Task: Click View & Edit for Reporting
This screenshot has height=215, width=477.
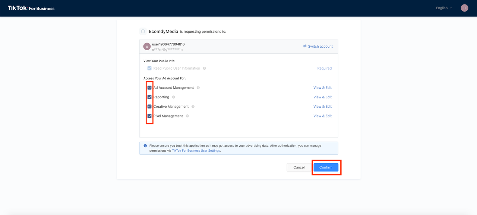Action: click(322, 97)
